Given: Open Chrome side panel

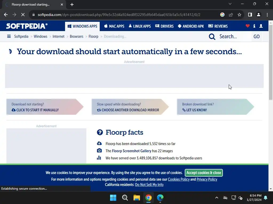Looking at the screenshot, I should (x=250, y=15).
